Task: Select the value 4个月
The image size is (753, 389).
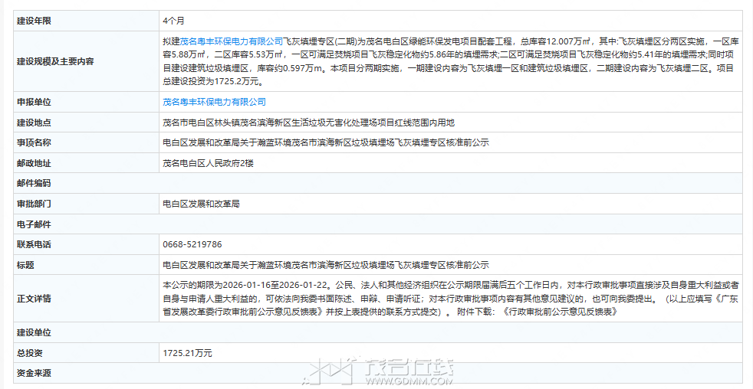Action: 173,21
